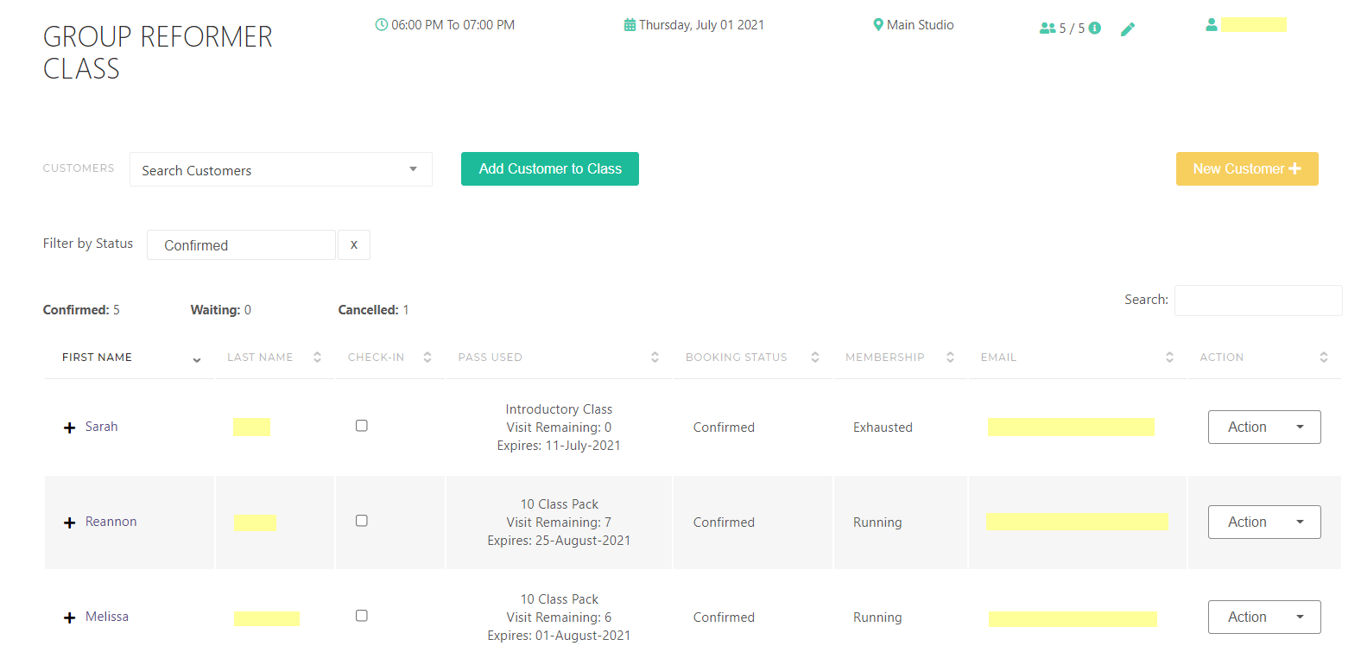Clear the status filter with the x button

point(354,245)
